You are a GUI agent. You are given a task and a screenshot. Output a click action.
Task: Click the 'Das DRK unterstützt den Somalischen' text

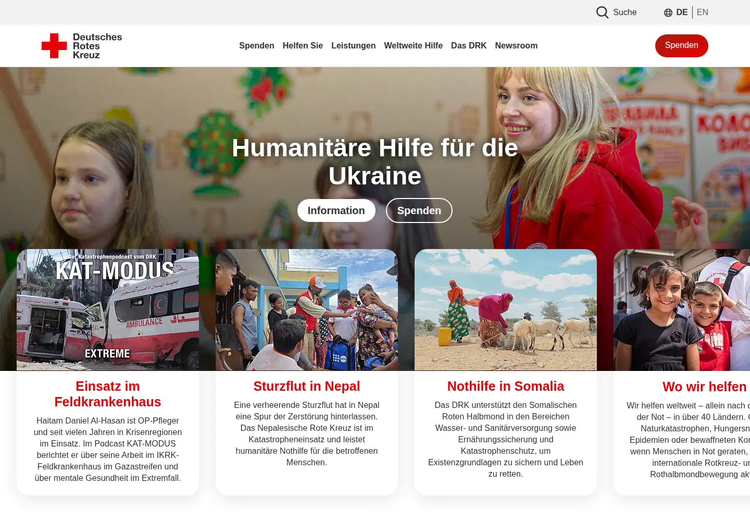click(506, 439)
